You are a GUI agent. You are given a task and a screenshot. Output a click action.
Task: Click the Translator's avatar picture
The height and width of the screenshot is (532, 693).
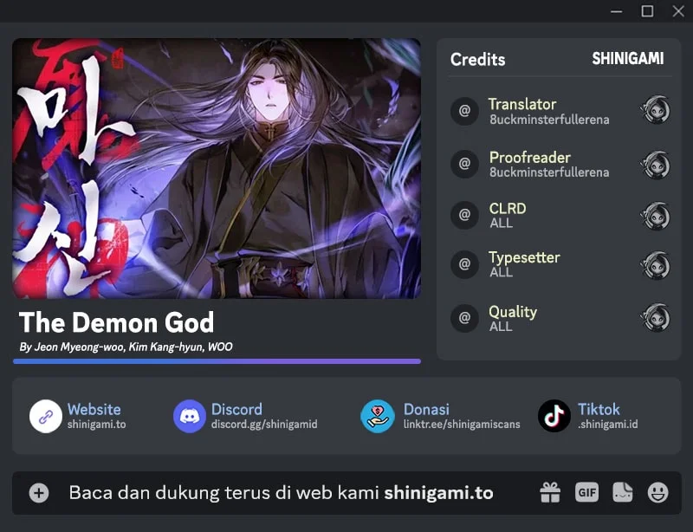pyautogui.click(x=657, y=111)
